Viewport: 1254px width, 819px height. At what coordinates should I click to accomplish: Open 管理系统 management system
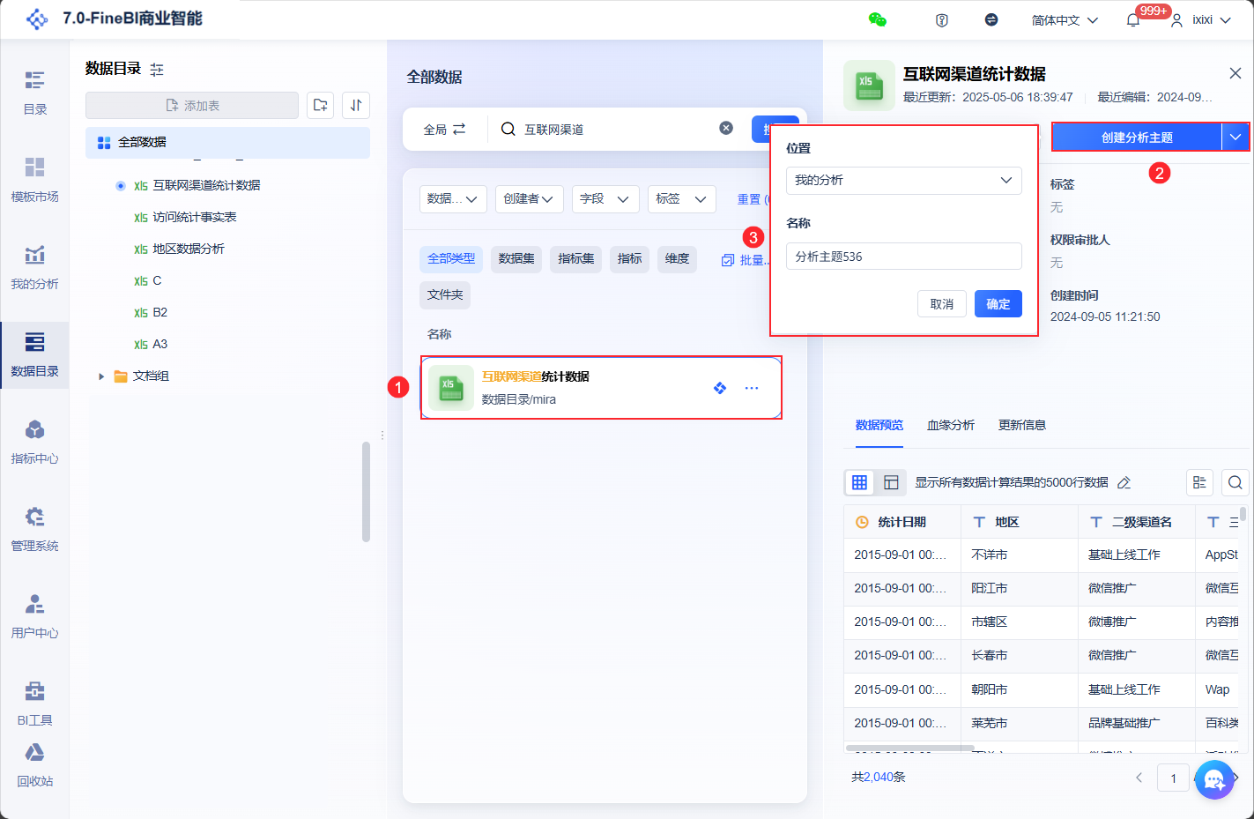(x=34, y=529)
